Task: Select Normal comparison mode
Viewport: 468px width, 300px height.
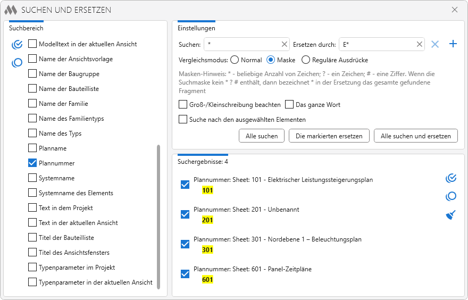Action: tap(235, 60)
